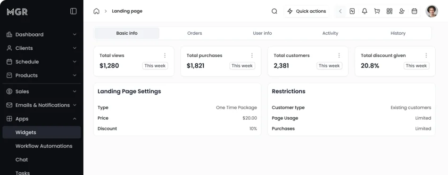
Task: Switch to the Orders tab
Action: 195,33
